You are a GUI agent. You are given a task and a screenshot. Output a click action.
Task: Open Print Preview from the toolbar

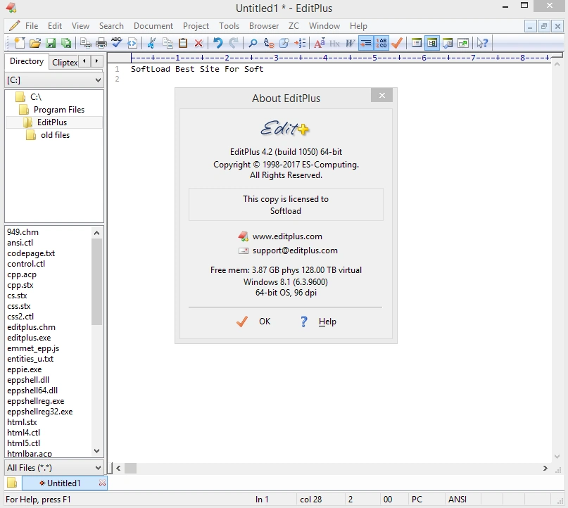coord(85,43)
